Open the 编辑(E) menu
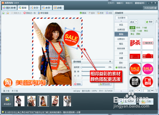The height and width of the screenshot is (115, 159). [x=120, y=3]
